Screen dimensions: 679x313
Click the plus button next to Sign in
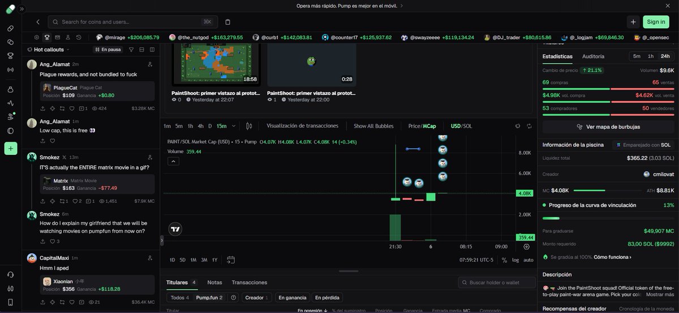pyautogui.click(x=633, y=22)
